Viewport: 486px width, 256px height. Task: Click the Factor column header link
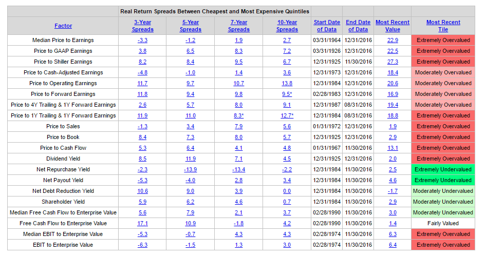[x=63, y=26]
